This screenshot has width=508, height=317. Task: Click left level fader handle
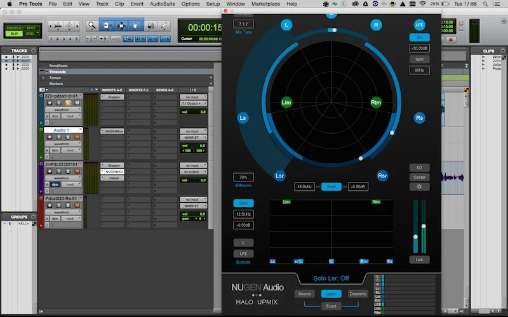[x=416, y=236]
